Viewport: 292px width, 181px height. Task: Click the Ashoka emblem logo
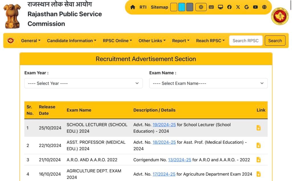tap(12, 16)
